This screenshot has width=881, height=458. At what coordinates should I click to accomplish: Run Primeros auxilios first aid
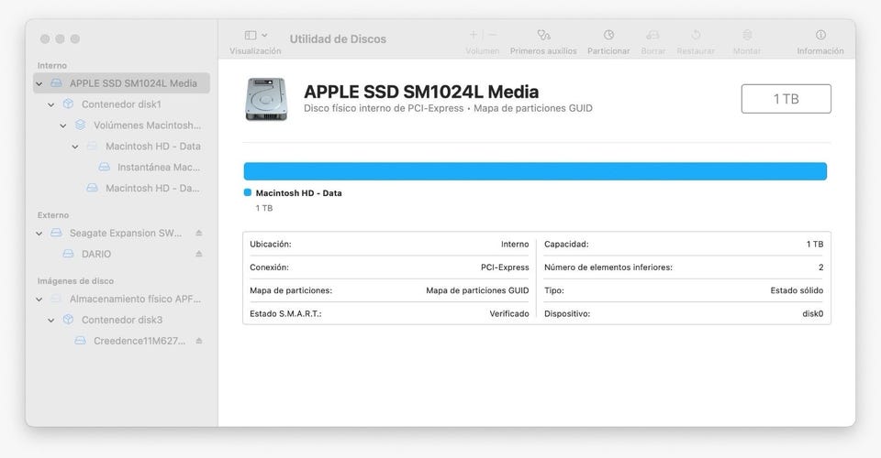pos(543,35)
